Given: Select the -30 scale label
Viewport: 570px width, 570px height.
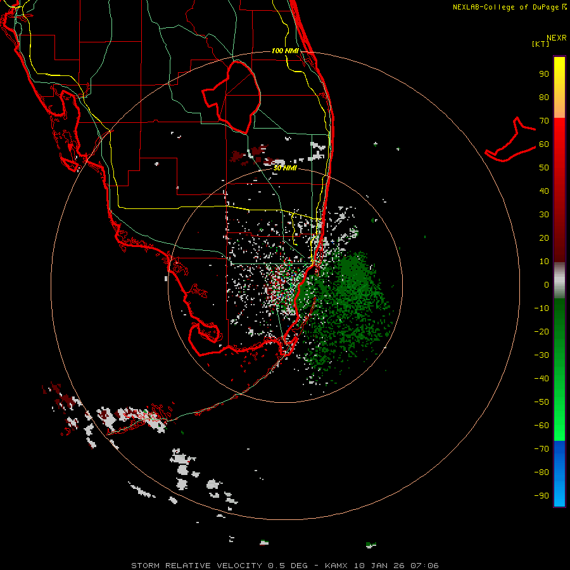Looking at the screenshot, I should click(541, 355).
